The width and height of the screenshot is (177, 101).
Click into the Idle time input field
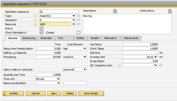coord(140,53)
